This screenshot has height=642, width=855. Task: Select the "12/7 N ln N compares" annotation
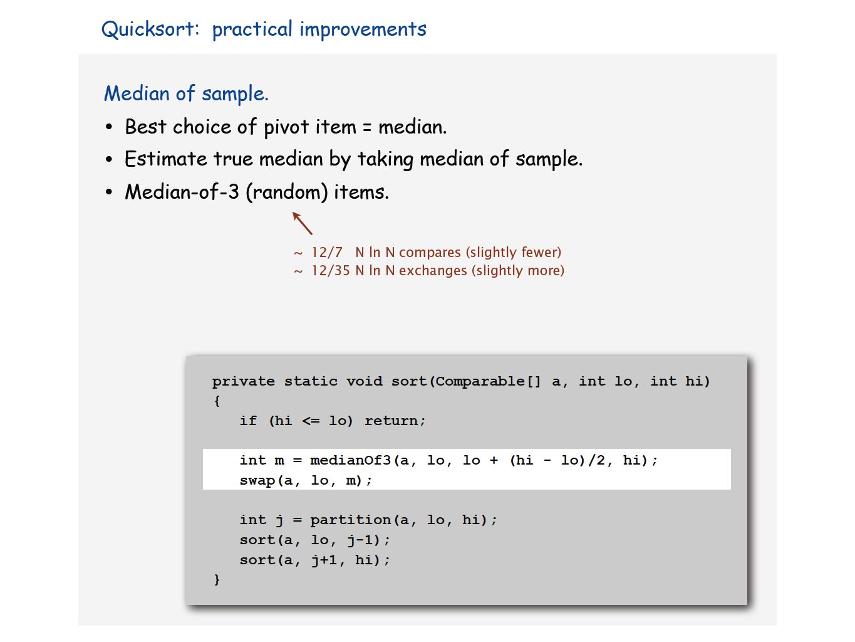[428, 252]
